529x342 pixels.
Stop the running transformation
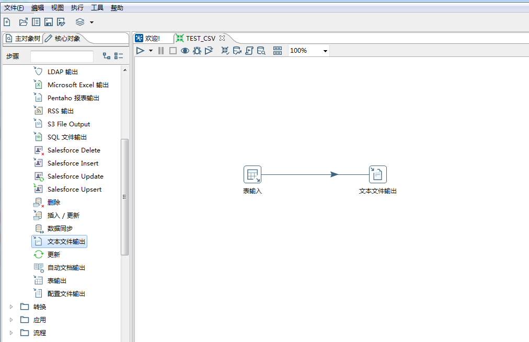click(172, 51)
